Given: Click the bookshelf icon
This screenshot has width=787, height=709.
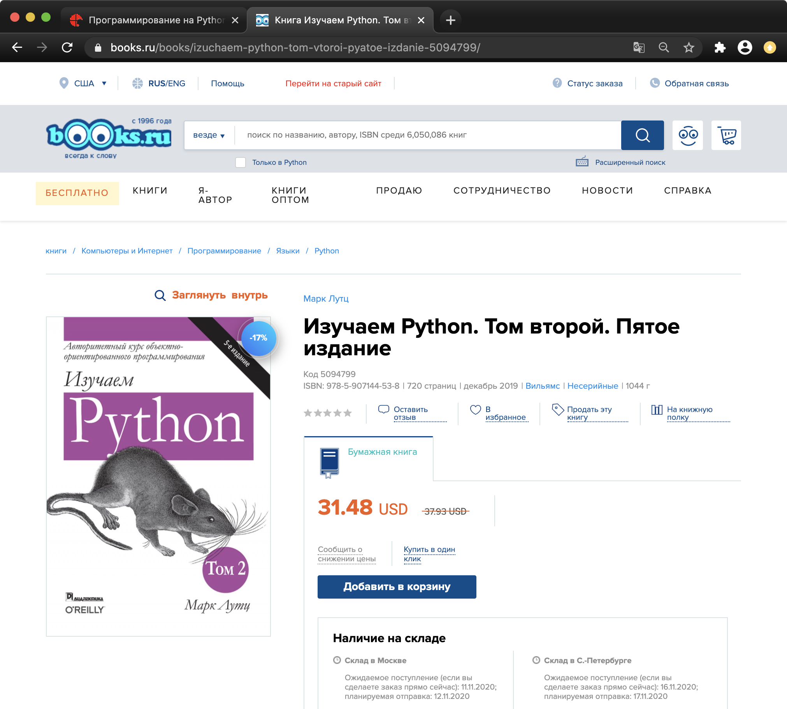Looking at the screenshot, I should point(656,410).
